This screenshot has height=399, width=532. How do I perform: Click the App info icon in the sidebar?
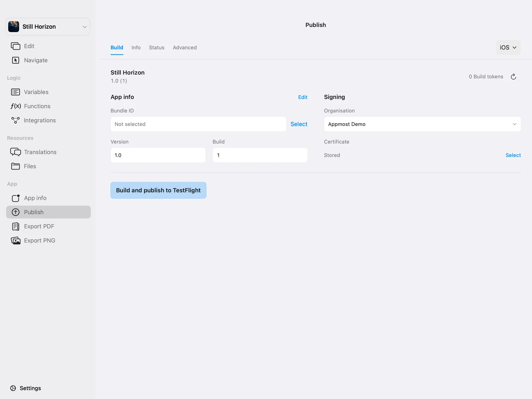pyautogui.click(x=16, y=198)
